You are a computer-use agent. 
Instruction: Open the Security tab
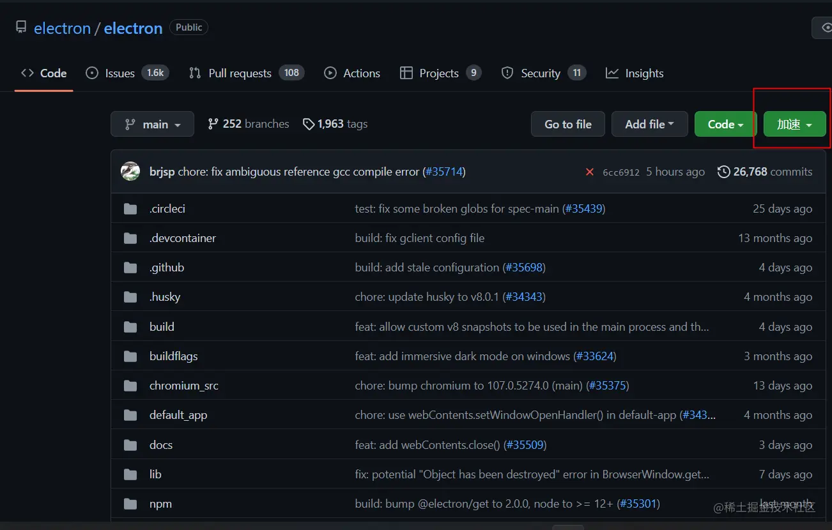[x=543, y=73]
